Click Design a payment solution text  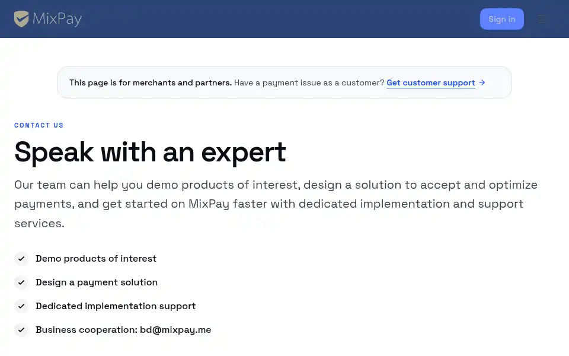coord(97,282)
